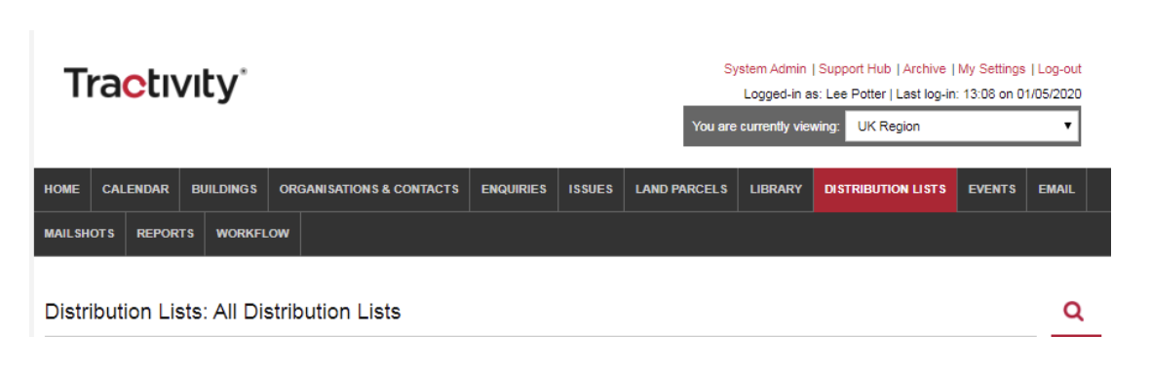This screenshot has height=372, width=1152.
Task: Go to Events in navigation
Action: pos(992,189)
